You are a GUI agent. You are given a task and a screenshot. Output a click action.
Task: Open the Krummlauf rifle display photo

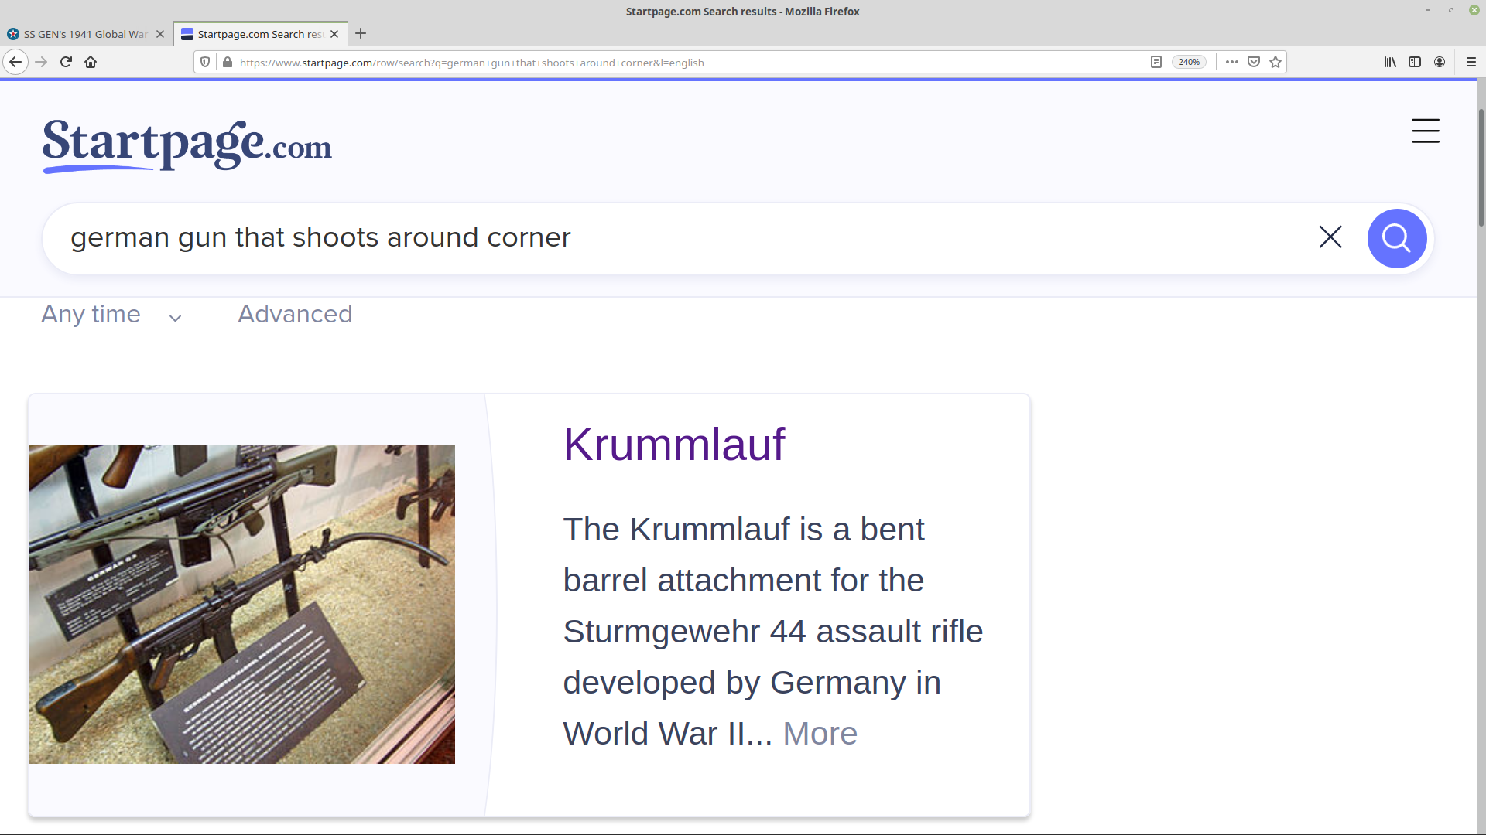(242, 604)
